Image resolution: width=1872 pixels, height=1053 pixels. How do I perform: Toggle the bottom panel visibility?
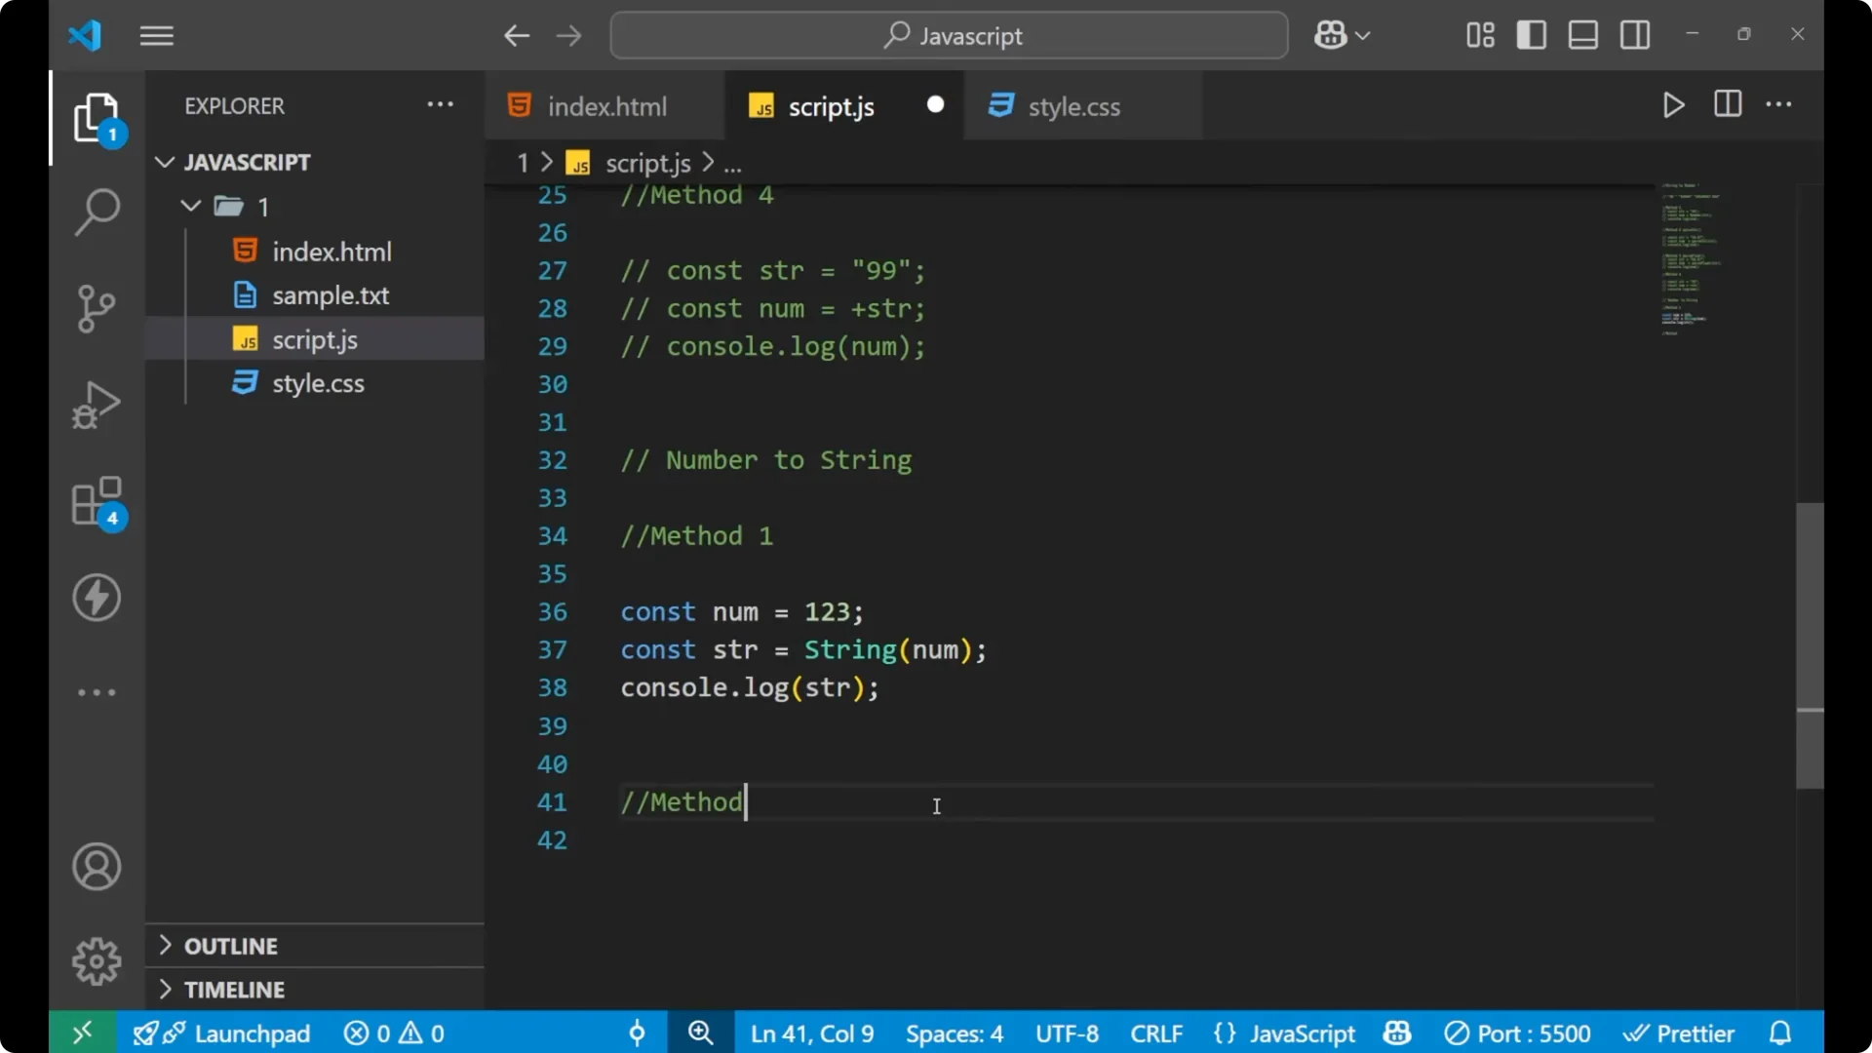click(1582, 34)
